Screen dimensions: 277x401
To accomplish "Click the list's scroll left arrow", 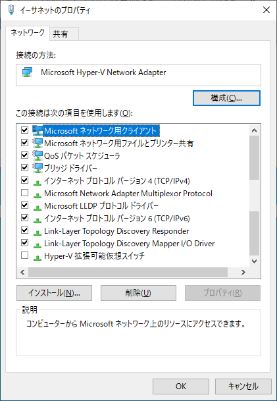I will (x=22, y=273).
